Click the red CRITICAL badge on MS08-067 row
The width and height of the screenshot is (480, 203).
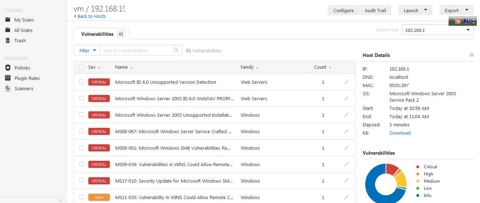(99, 131)
